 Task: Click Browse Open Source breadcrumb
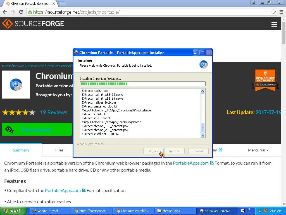click(x=28, y=66)
